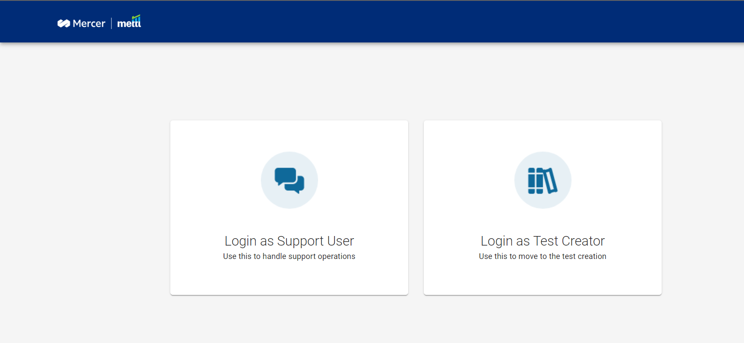Select Login as Test Creator heading
The image size is (744, 343).
tap(543, 241)
